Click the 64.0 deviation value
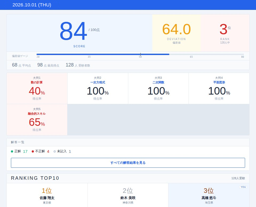The image size is (256, 207). [x=176, y=29]
